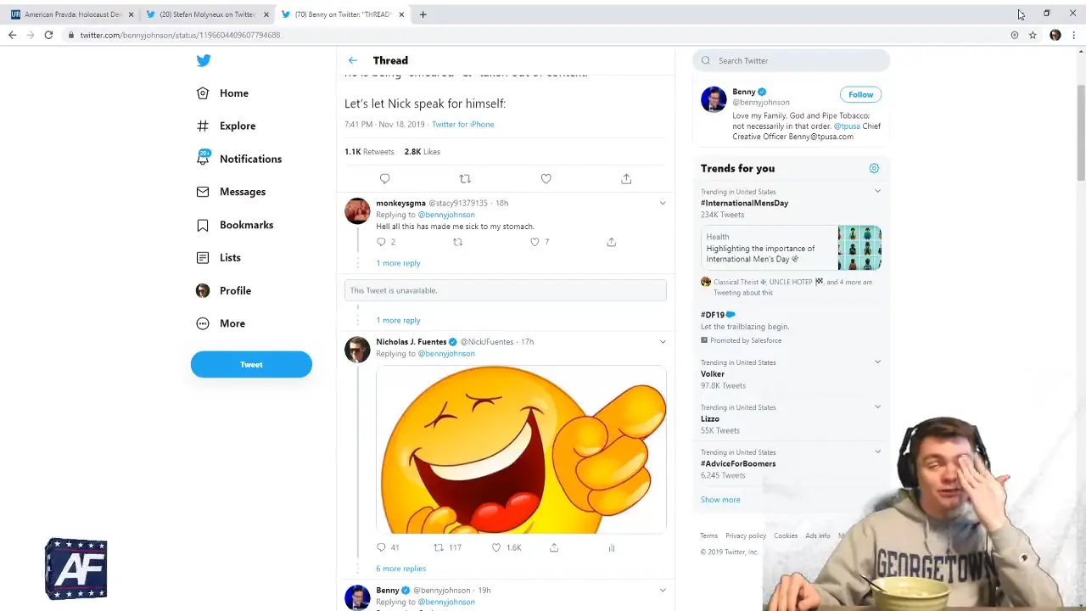Click the Twitter bird logo
The width and height of the screenshot is (1086, 611).
click(204, 61)
